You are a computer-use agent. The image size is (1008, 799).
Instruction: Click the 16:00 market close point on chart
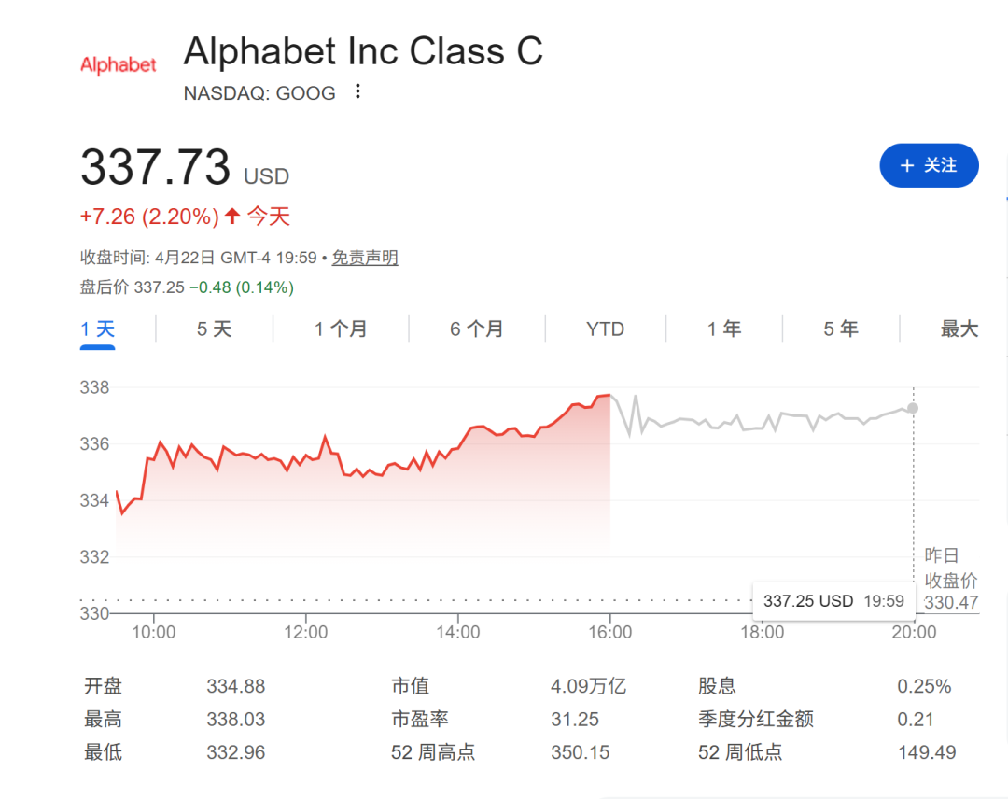coord(609,395)
